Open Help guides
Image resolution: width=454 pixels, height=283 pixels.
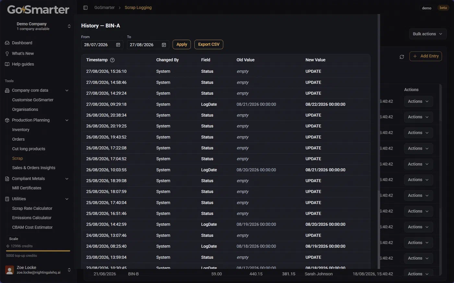(x=23, y=64)
